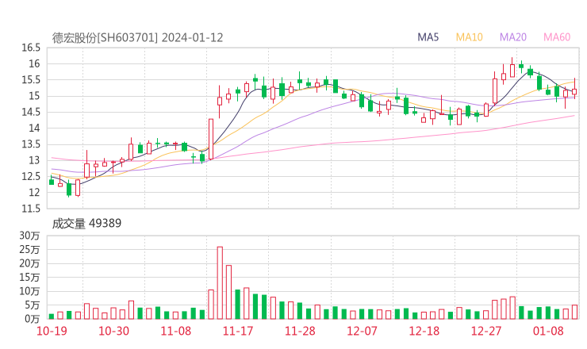Click the second-tallest red volume bar near 20万
This screenshot has height=349, width=587.
(x=228, y=293)
